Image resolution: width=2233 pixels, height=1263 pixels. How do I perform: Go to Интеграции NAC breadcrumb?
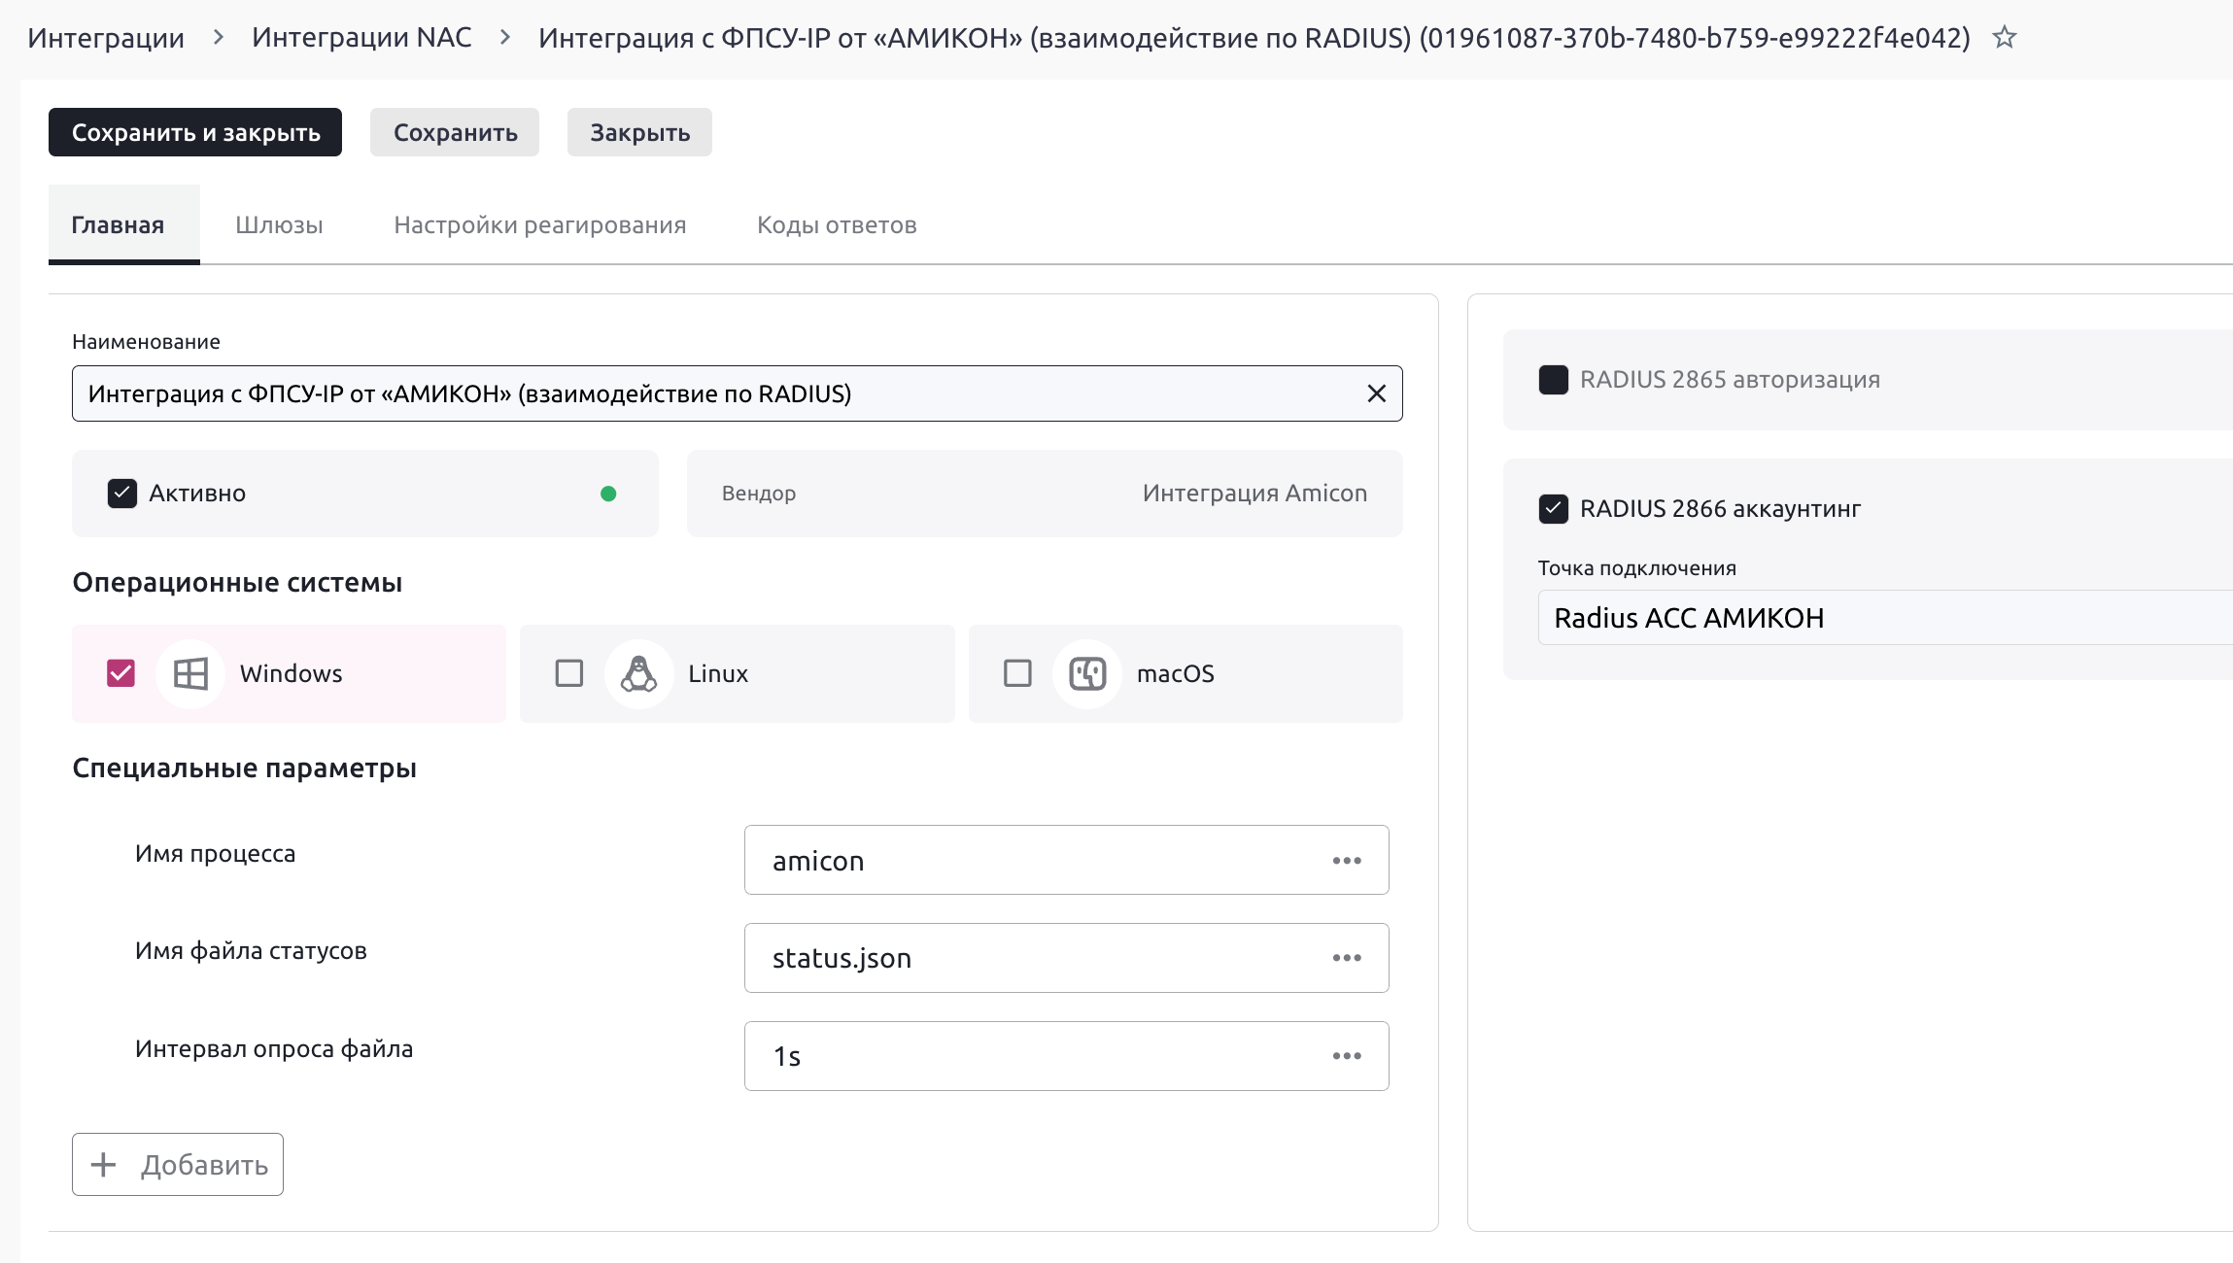(361, 38)
